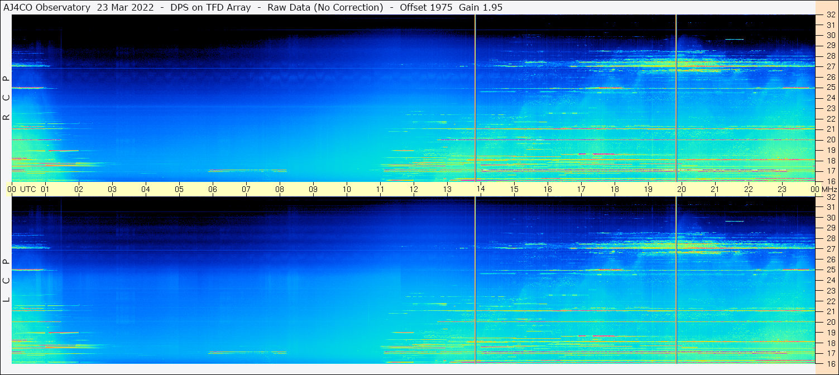Click the 23 hour tick on UTC axis
Screen dimensions: 839x375
782,189
